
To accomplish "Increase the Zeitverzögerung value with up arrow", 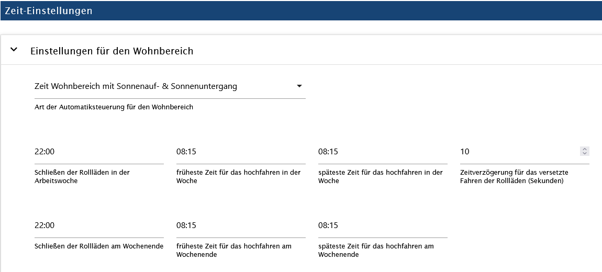I will [585, 149].
